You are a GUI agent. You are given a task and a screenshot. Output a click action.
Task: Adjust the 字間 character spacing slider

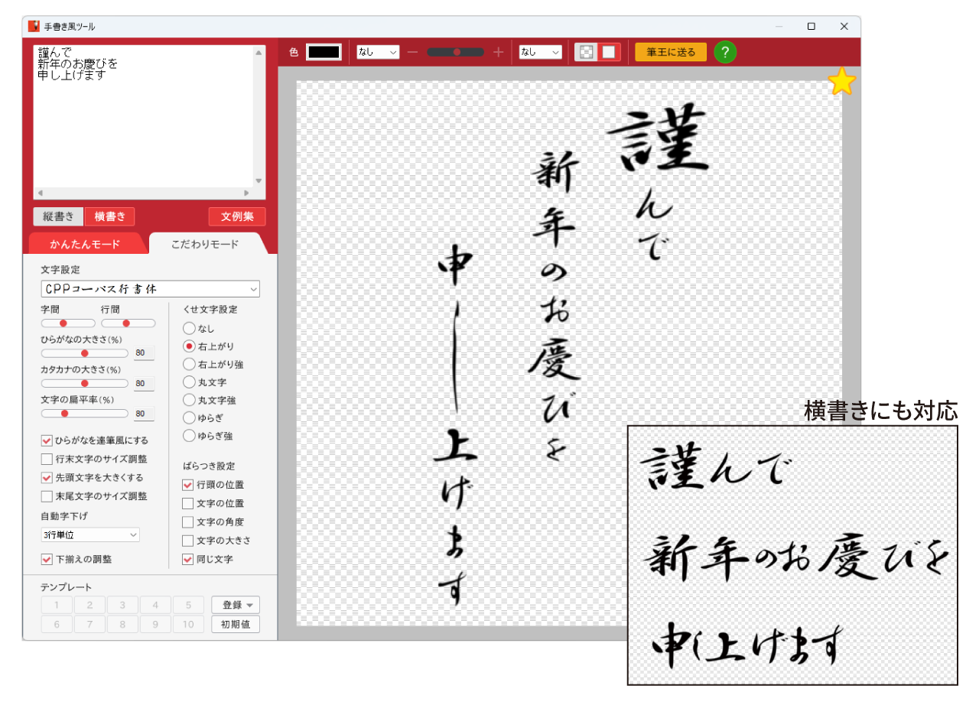pos(63,323)
